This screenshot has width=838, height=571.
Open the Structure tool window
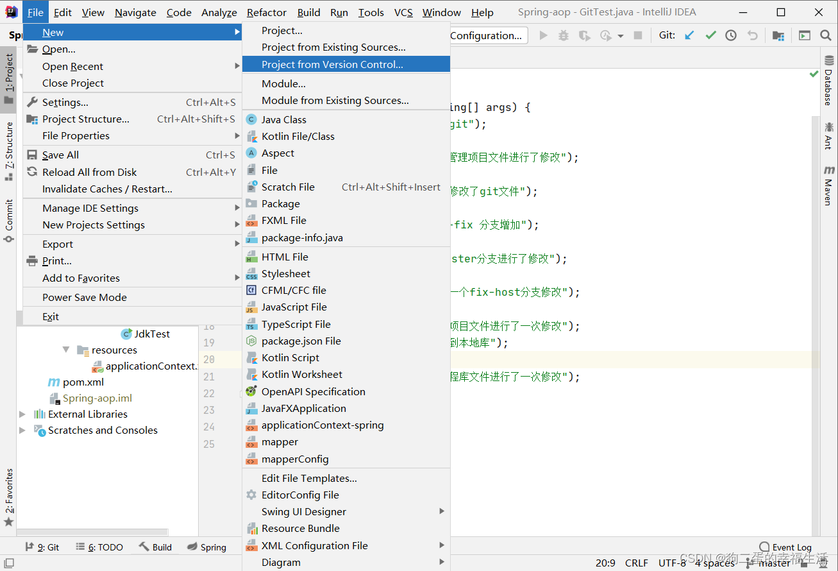coord(8,151)
